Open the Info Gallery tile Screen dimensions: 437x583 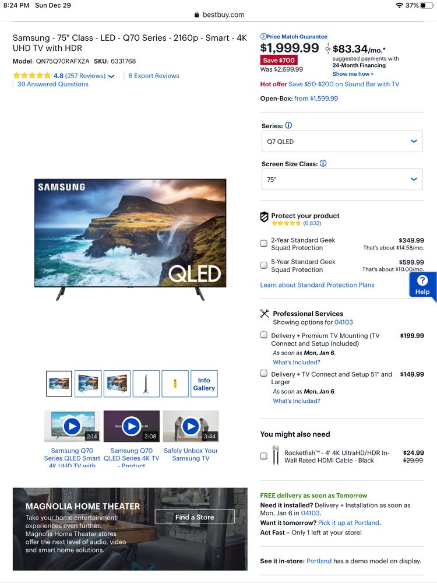point(204,384)
